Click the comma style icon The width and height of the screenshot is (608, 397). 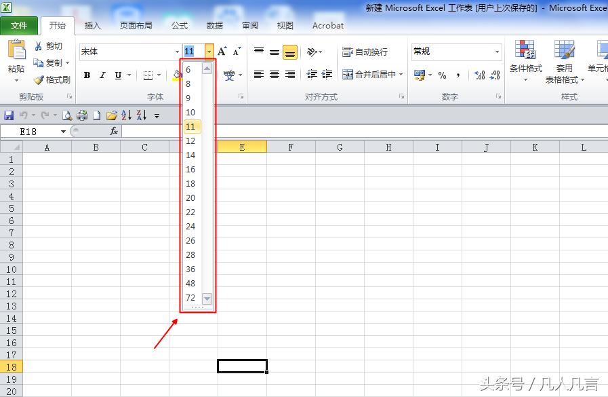[x=458, y=75]
